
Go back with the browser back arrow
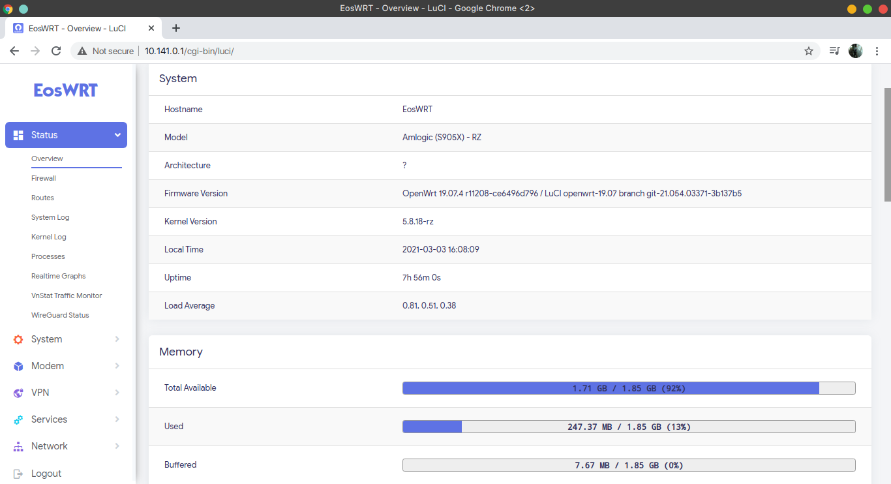tap(14, 51)
